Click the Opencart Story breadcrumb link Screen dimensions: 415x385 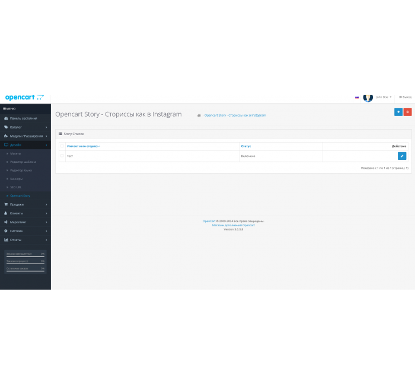coord(235,115)
